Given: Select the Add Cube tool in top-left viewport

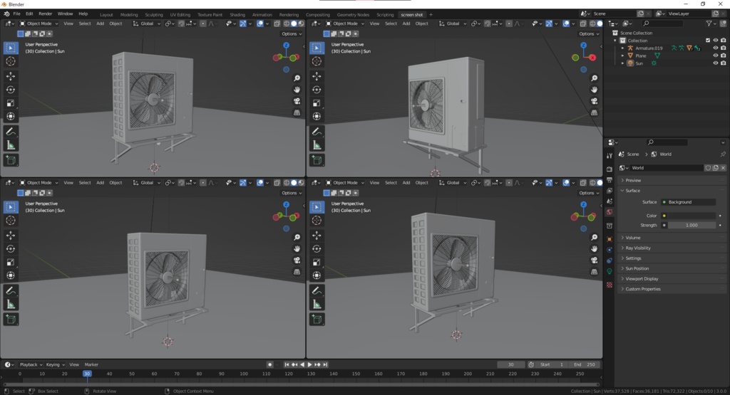Looking at the screenshot, I should coord(11,160).
